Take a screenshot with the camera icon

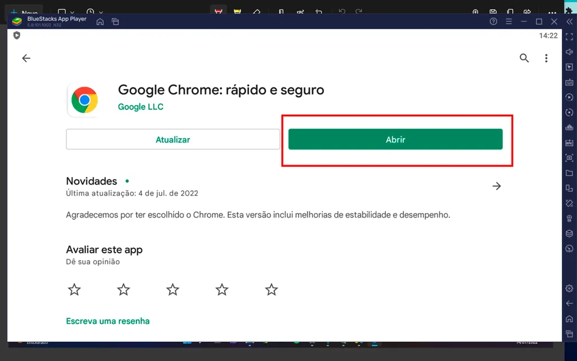(569, 158)
